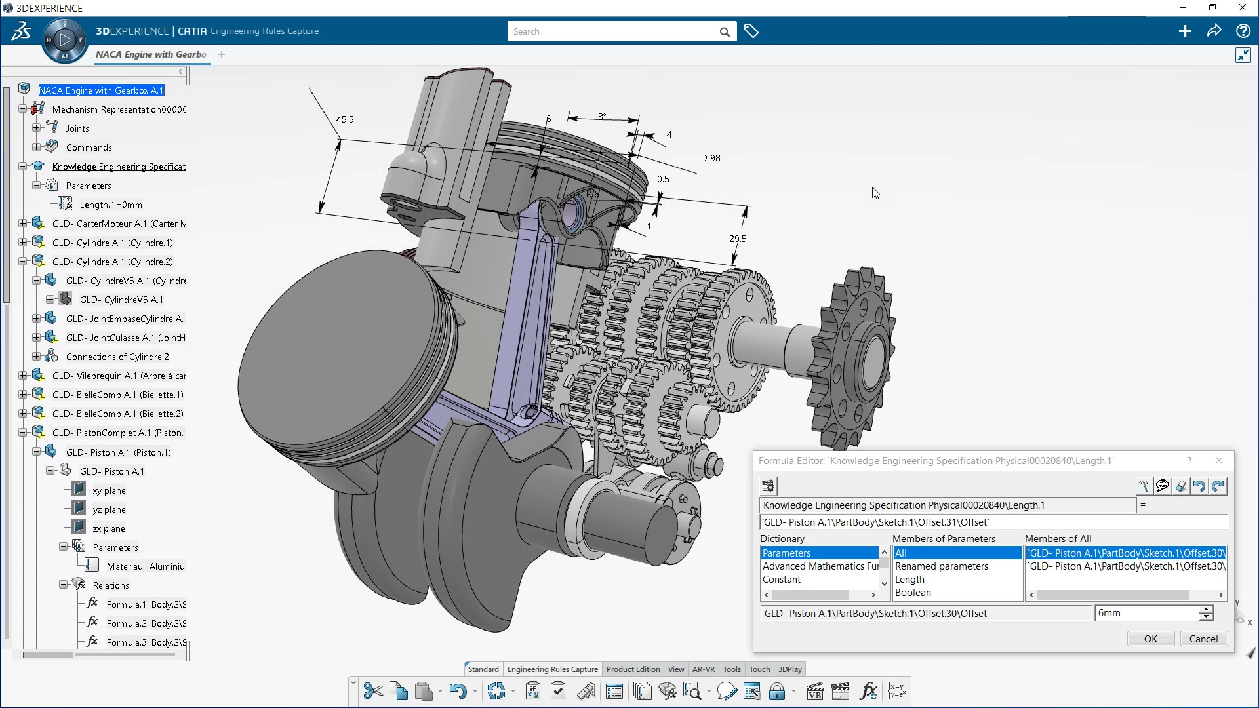
Task: Select Length in the Members of Parameters list
Action: pos(909,579)
